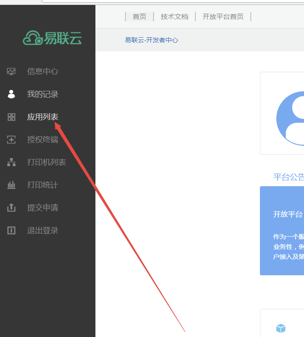Screen dimensions: 304x337
Task: Click the 平台公告 heading
Action: [289, 177]
